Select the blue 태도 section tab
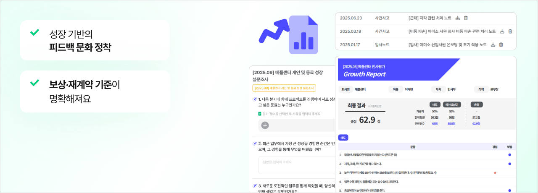 coord(343,138)
